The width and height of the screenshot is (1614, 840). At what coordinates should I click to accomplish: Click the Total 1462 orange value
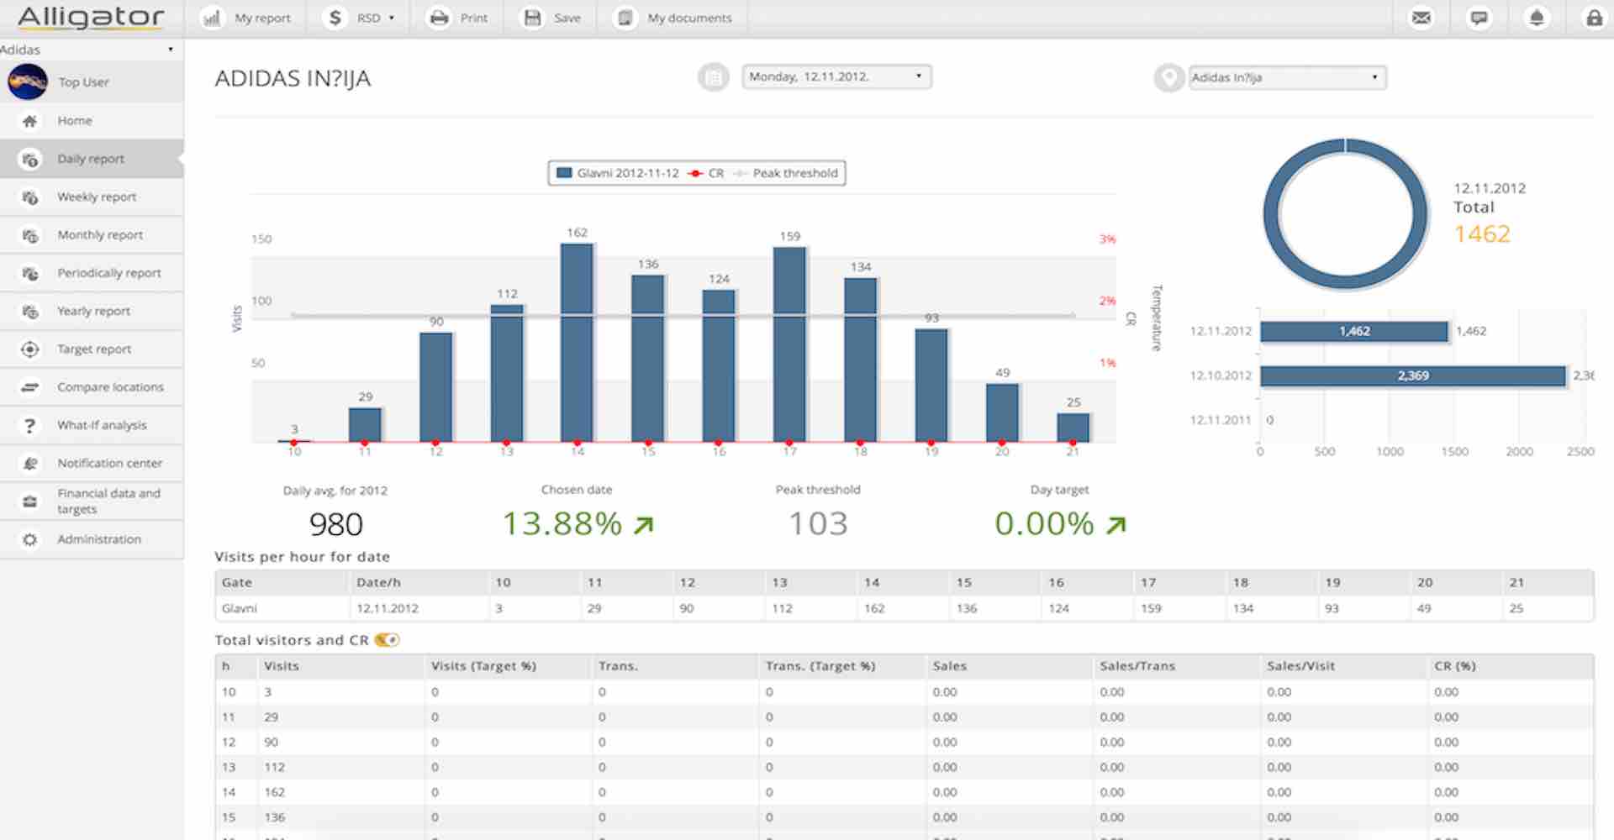pyautogui.click(x=1482, y=234)
